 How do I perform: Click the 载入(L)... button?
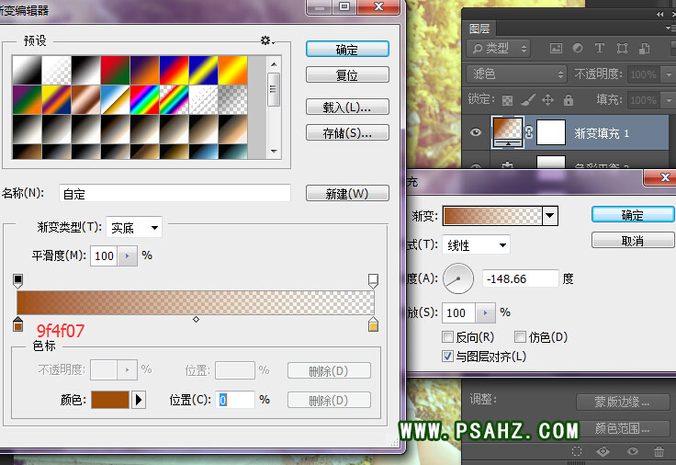(x=347, y=107)
